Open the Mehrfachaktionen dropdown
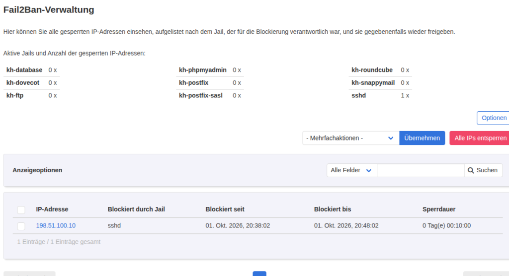 [x=350, y=138]
